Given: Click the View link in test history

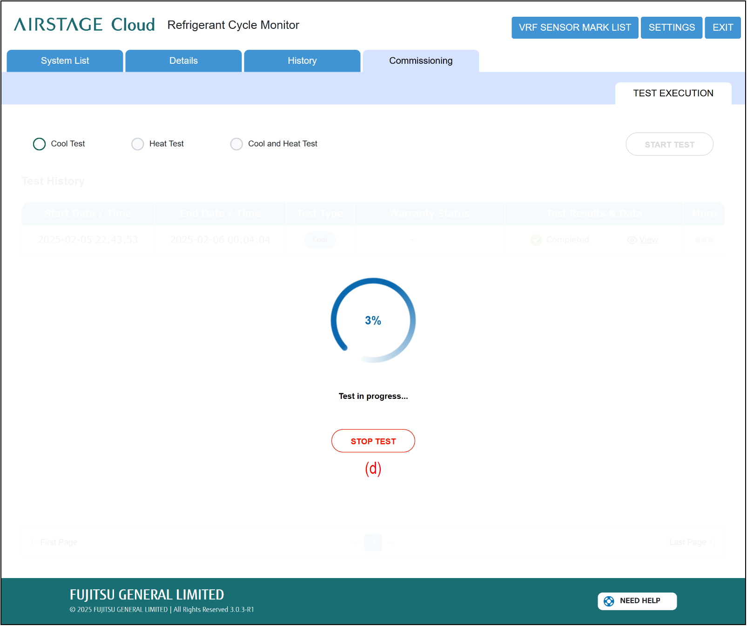Looking at the screenshot, I should pos(648,240).
